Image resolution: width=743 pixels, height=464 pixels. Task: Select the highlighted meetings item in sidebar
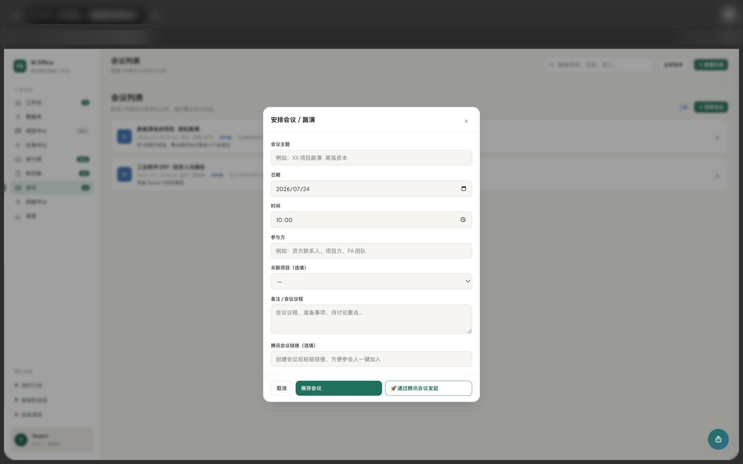52,187
